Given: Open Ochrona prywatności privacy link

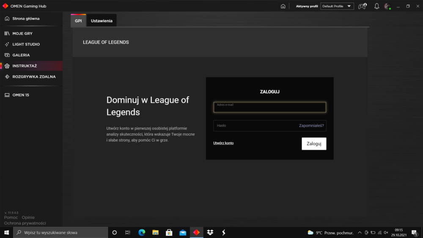Looking at the screenshot, I should (x=25, y=223).
